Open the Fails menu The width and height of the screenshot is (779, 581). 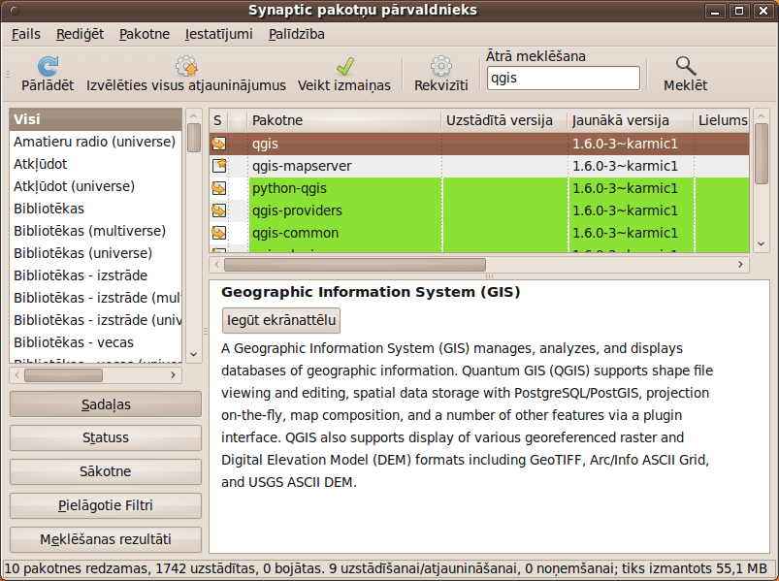tap(26, 34)
